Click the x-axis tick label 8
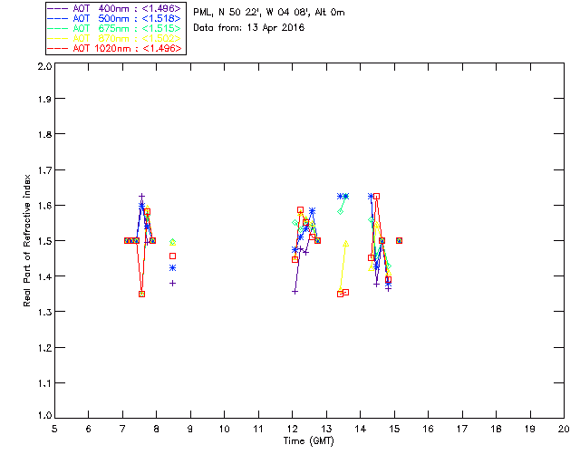The height and width of the screenshot is (464, 580). 157,429
